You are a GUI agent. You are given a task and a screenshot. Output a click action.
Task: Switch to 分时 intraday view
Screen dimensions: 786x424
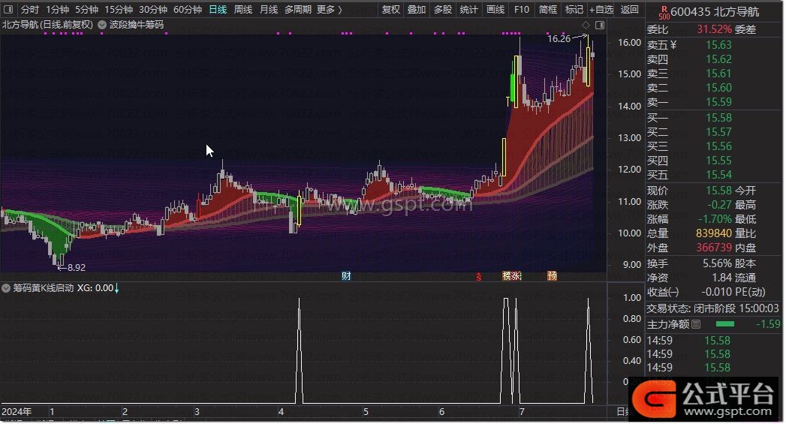pyautogui.click(x=29, y=10)
